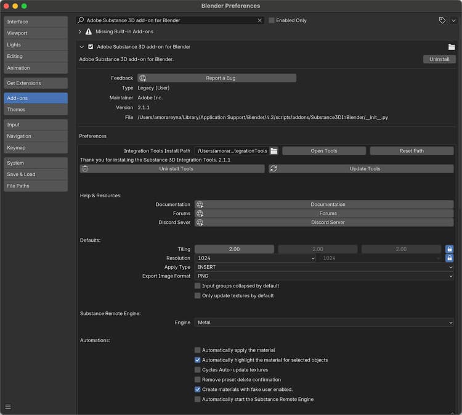Open the Documentation link button
The width and height of the screenshot is (462, 415).
324,204
